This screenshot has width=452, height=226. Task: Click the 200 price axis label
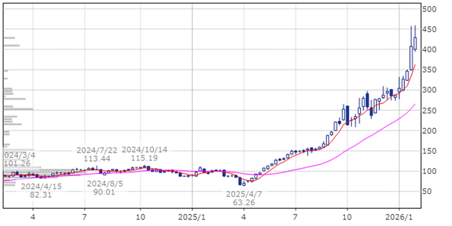tap(430, 130)
